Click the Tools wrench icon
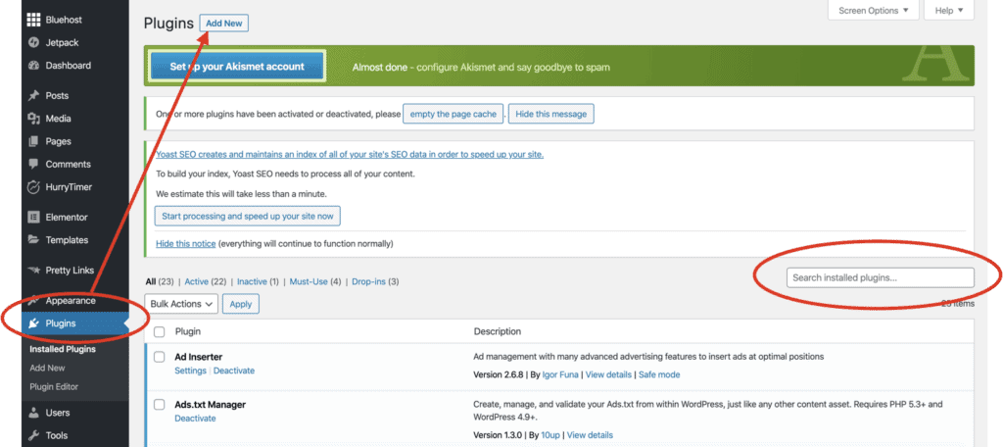The height and width of the screenshot is (447, 1003). pyautogui.click(x=34, y=435)
